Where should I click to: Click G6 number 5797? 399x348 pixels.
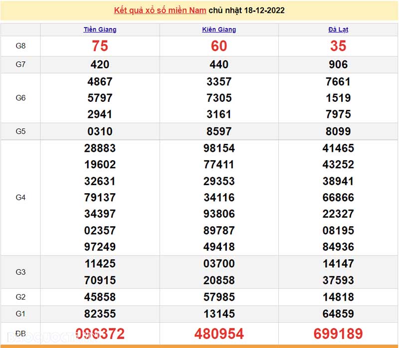(100, 98)
